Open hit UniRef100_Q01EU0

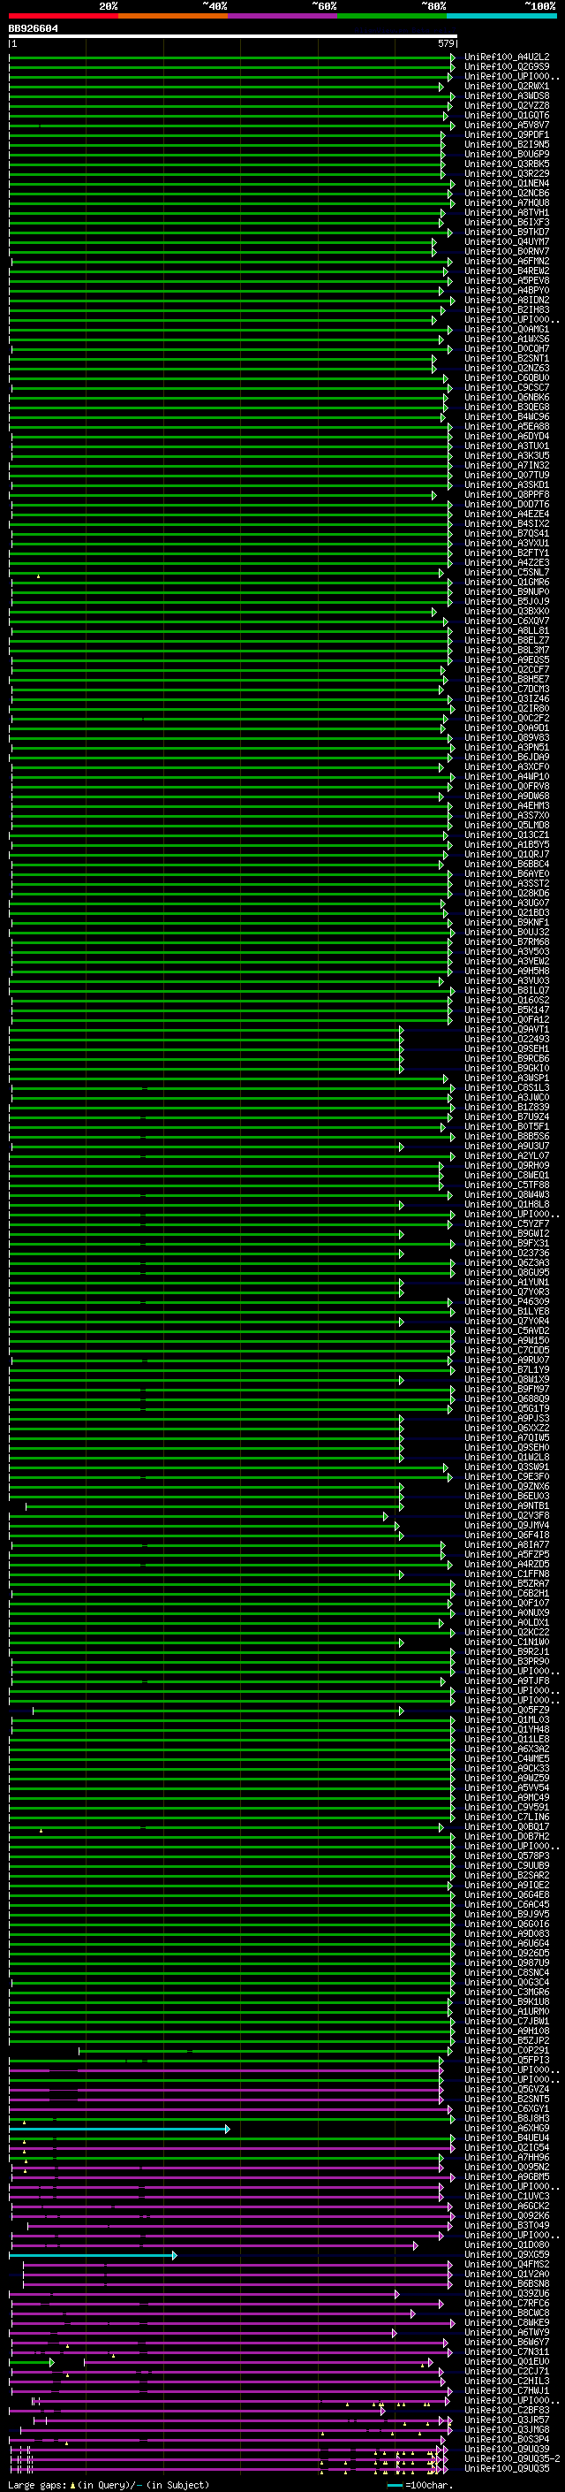point(507,2361)
